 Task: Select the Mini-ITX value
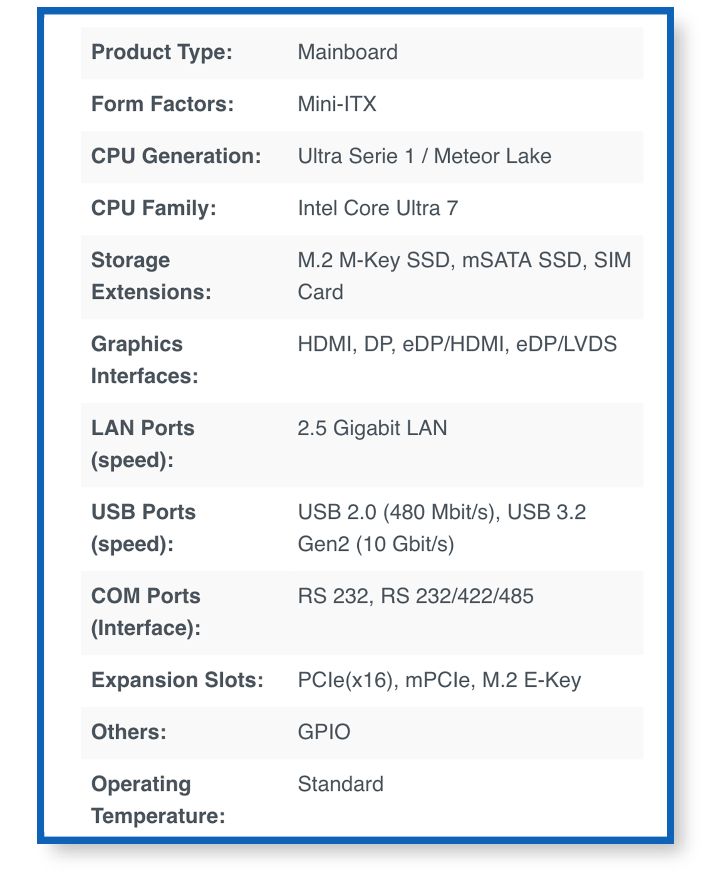337,104
